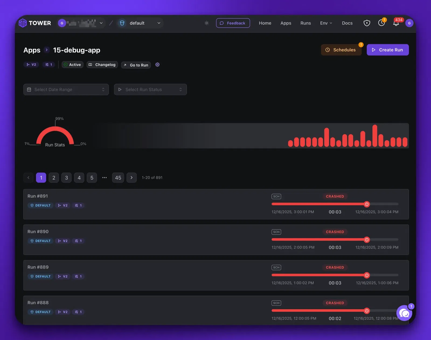Go to the Runs nav item
The width and height of the screenshot is (431, 340).
coord(305,23)
